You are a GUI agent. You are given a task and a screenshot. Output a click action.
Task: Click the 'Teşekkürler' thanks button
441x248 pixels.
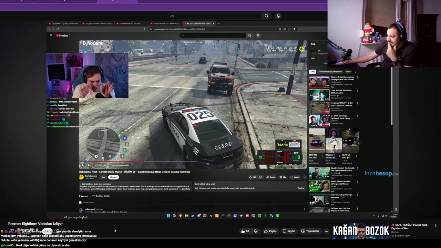point(310,231)
